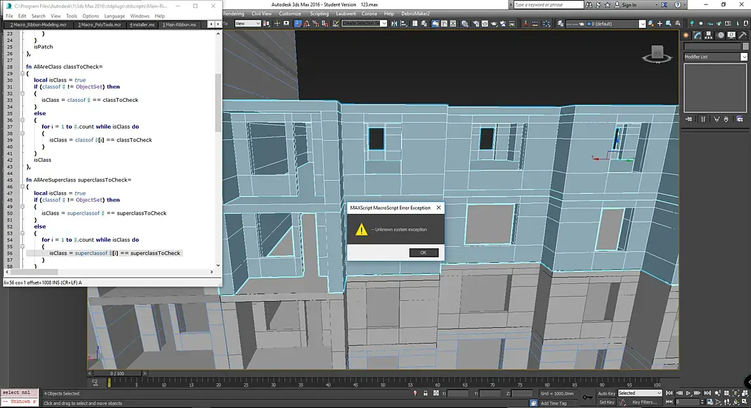
Task: Click the Pin Stack icon
Action: 689,119
